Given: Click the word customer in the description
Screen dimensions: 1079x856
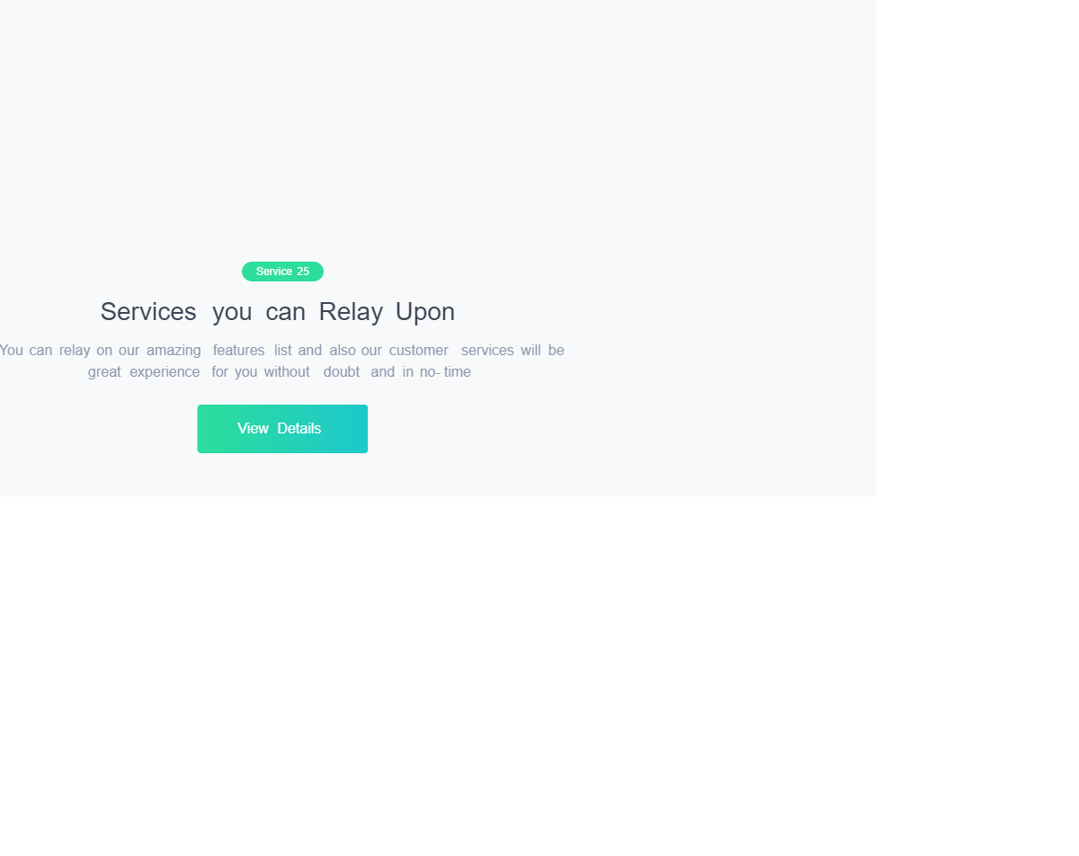Looking at the screenshot, I should coord(418,350).
